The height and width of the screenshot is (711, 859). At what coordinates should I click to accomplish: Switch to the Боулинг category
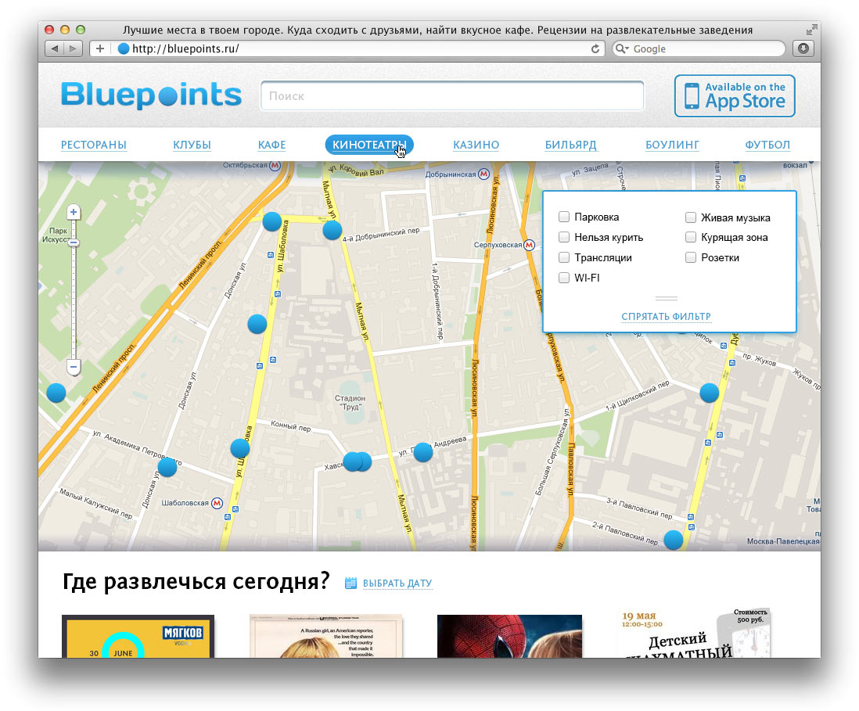(x=672, y=145)
